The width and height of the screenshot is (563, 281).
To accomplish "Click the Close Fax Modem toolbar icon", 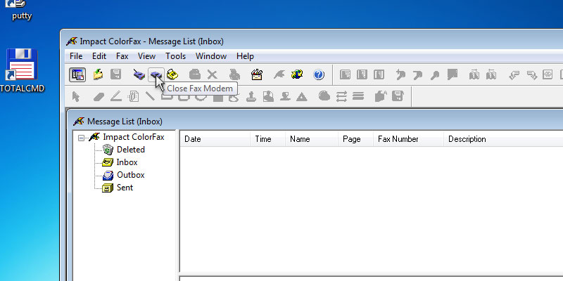I will [156, 74].
